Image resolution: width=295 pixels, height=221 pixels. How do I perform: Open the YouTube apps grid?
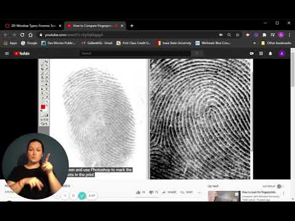click(x=261, y=53)
